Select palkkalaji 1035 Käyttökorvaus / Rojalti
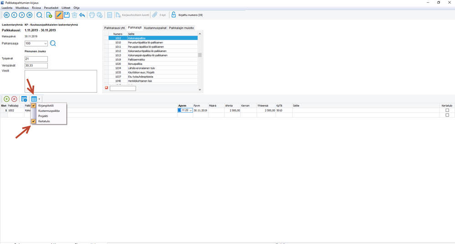This screenshot has height=244, width=455. (153, 72)
